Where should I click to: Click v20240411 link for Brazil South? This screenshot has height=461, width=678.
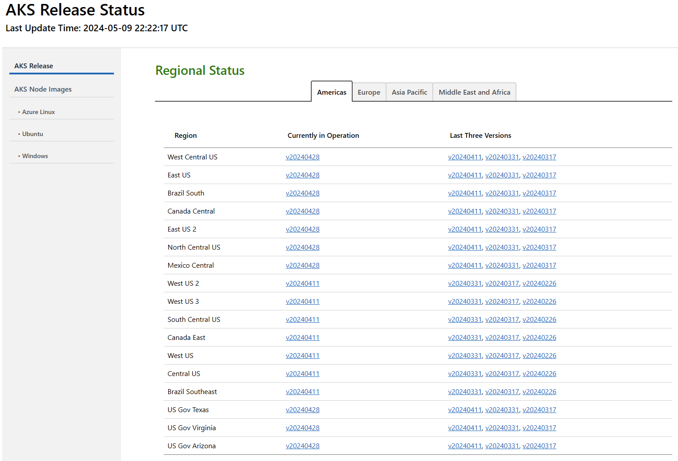pos(465,193)
